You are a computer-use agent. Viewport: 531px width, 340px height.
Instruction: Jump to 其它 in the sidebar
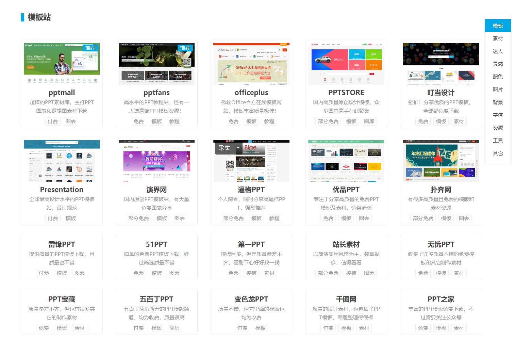pyautogui.click(x=498, y=153)
